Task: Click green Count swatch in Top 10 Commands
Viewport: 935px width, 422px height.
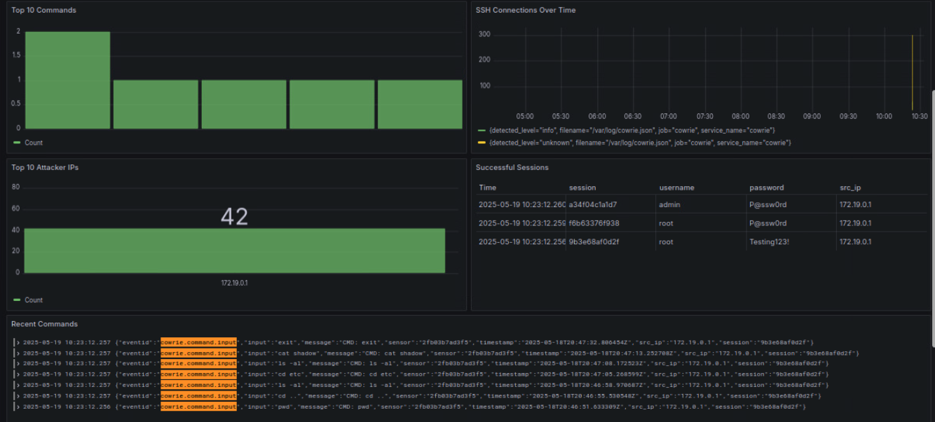Action: (x=17, y=143)
